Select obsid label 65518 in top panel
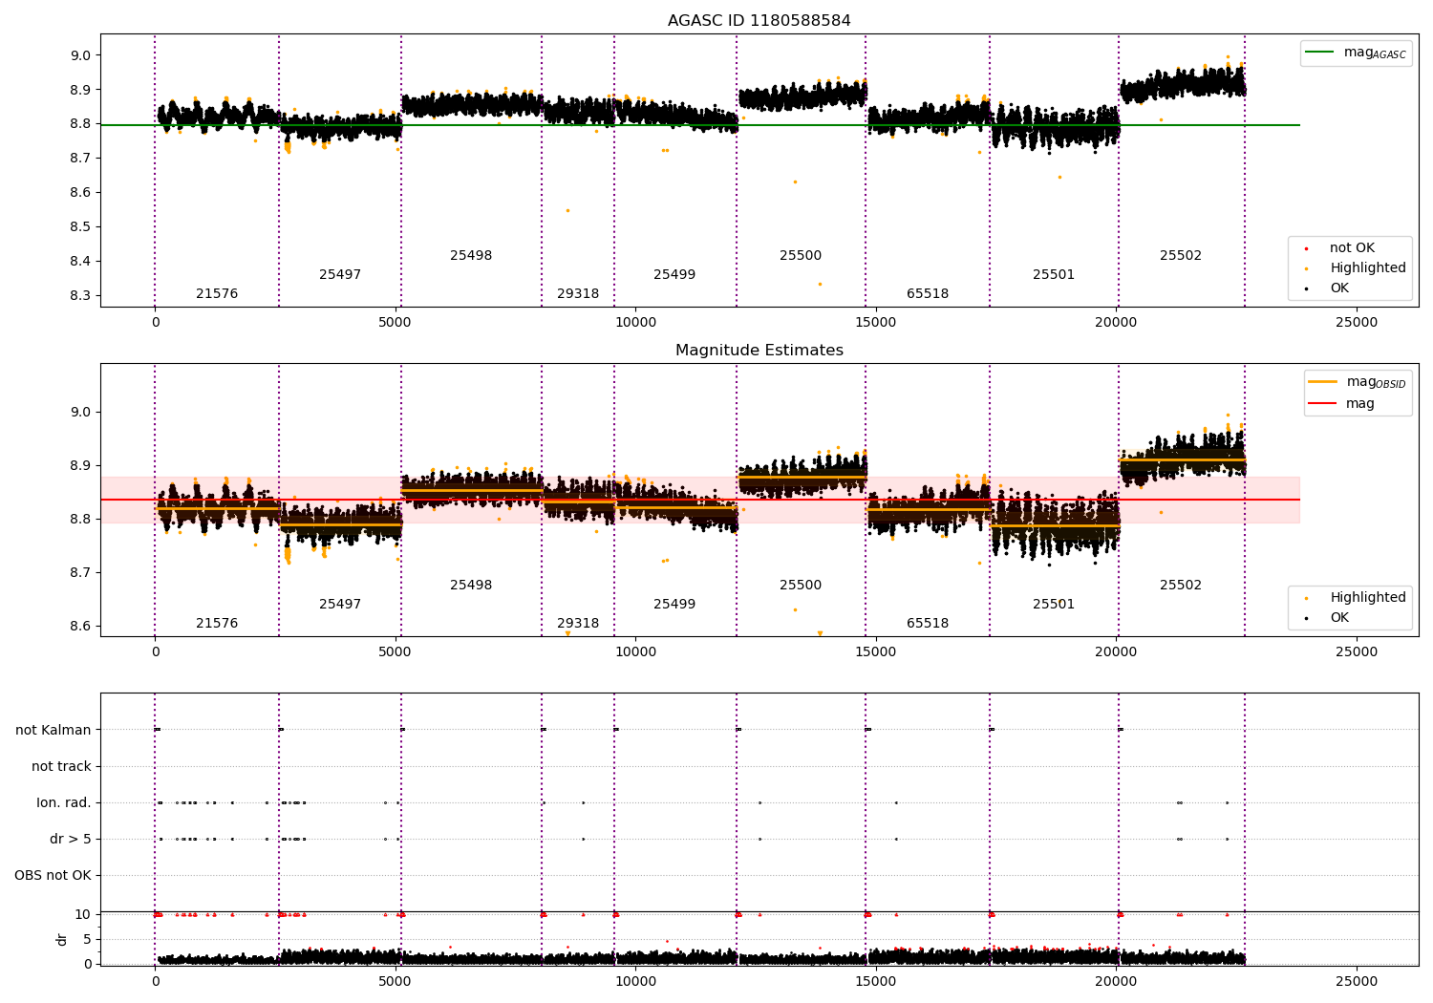The width and height of the screenshot is (1433, 1003). (x=928, y=294)
